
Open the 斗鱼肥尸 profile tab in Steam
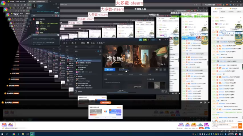[x=101, y=43]
